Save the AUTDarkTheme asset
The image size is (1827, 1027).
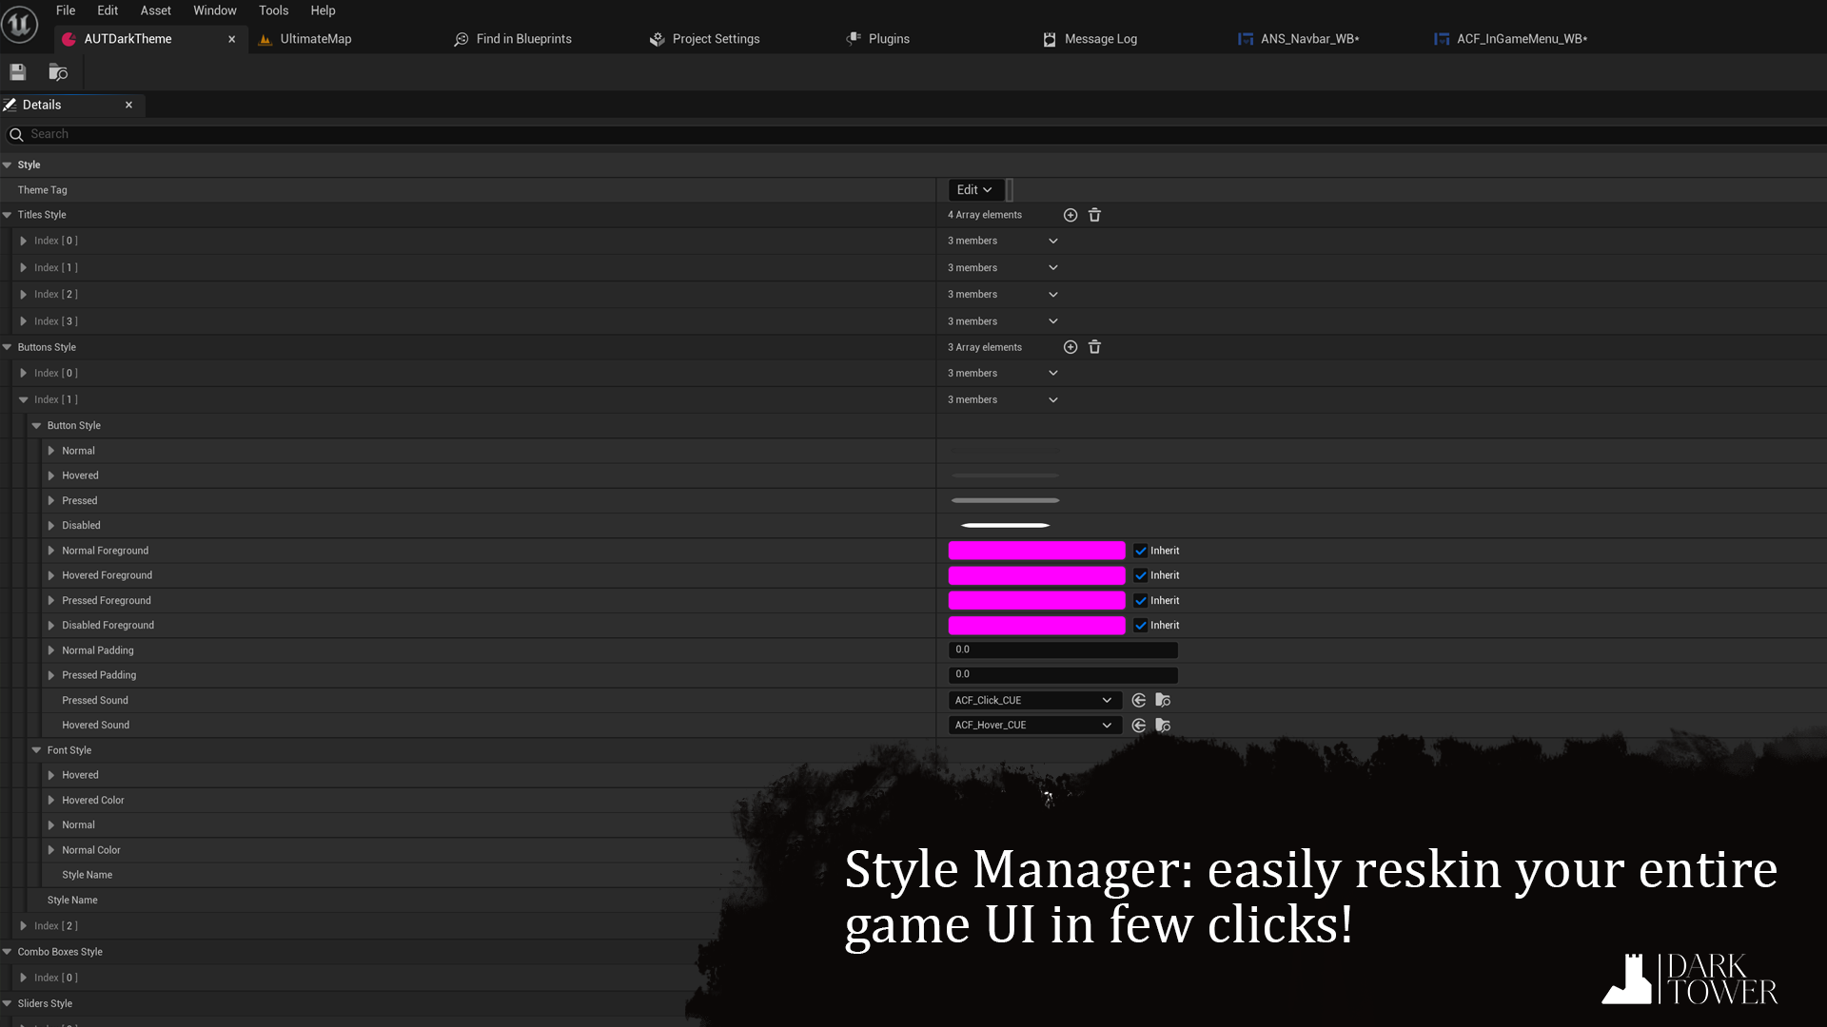coord(17,71)
